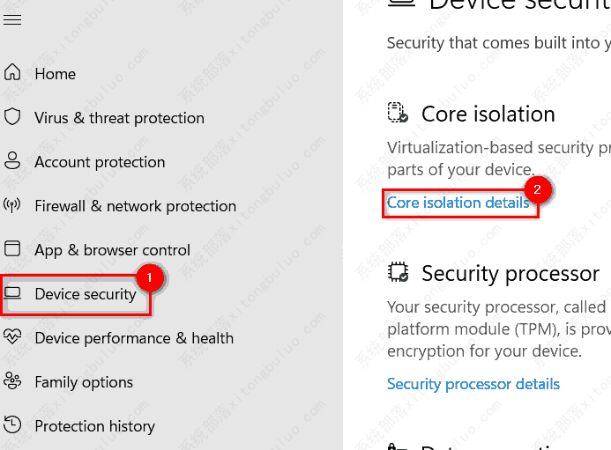This screenshot has height=450, width=611.
Task: Click the Account protection person icon
Action: [x=12, y=162]
